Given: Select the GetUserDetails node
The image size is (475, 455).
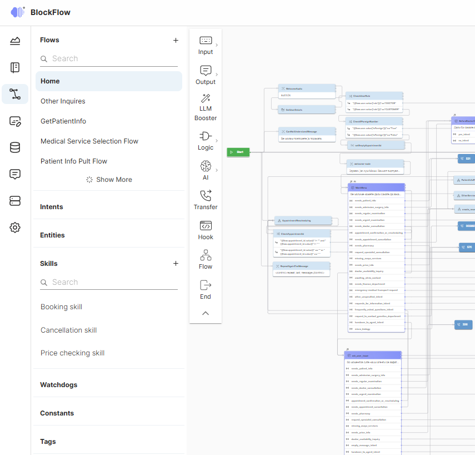Looking at the screenshot, I should [307, 110].
